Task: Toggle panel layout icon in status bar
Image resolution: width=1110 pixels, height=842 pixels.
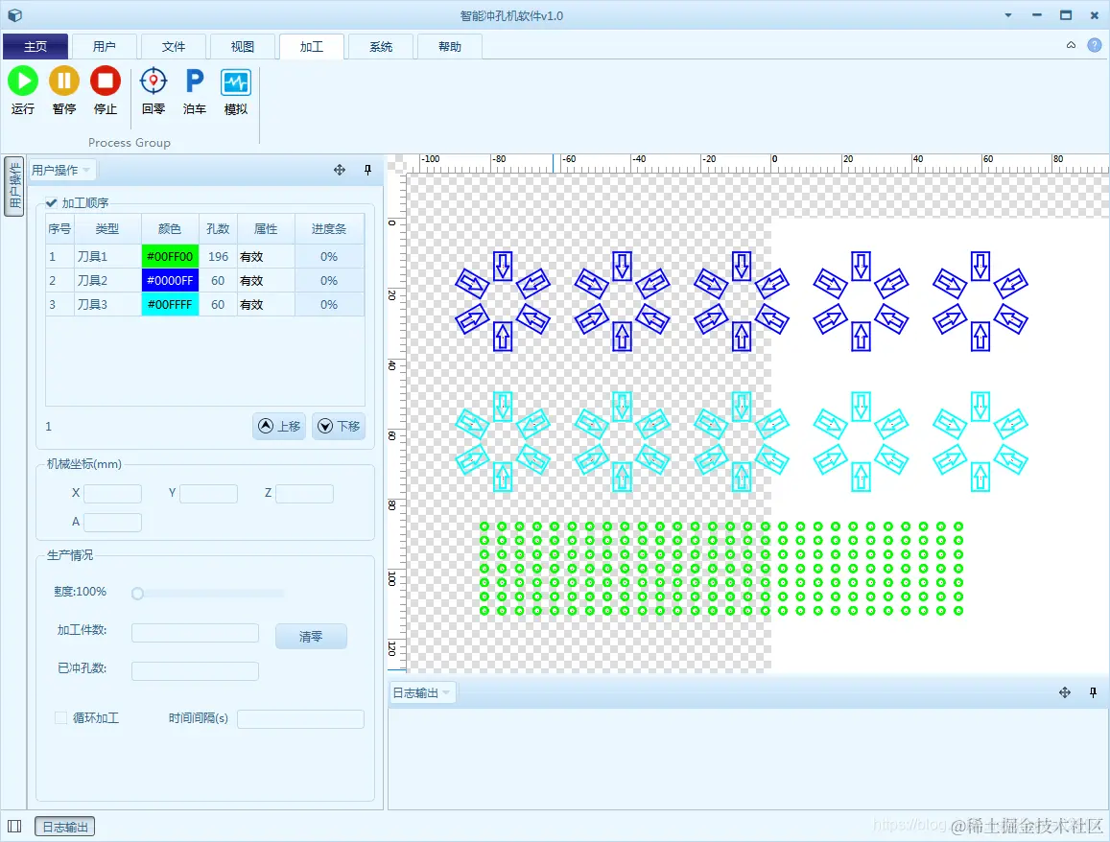Action: coord(14,826)
